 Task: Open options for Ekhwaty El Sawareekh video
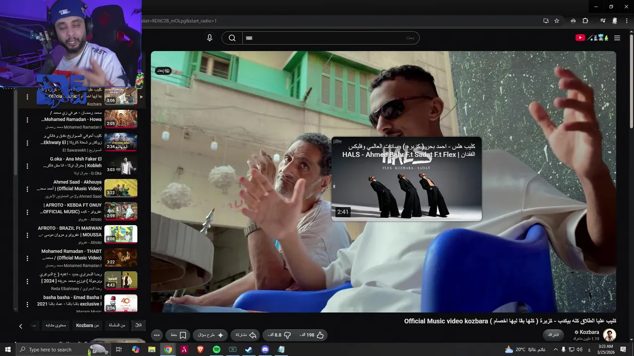point(27,142)
